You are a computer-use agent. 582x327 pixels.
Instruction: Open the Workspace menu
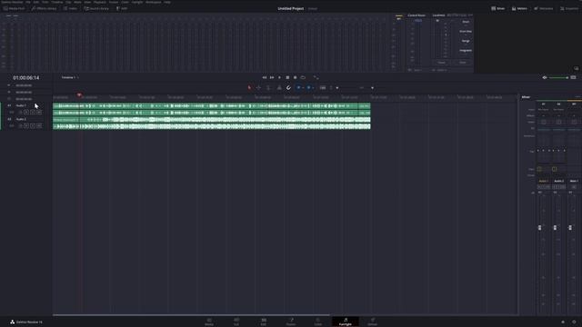coord(154,2)
